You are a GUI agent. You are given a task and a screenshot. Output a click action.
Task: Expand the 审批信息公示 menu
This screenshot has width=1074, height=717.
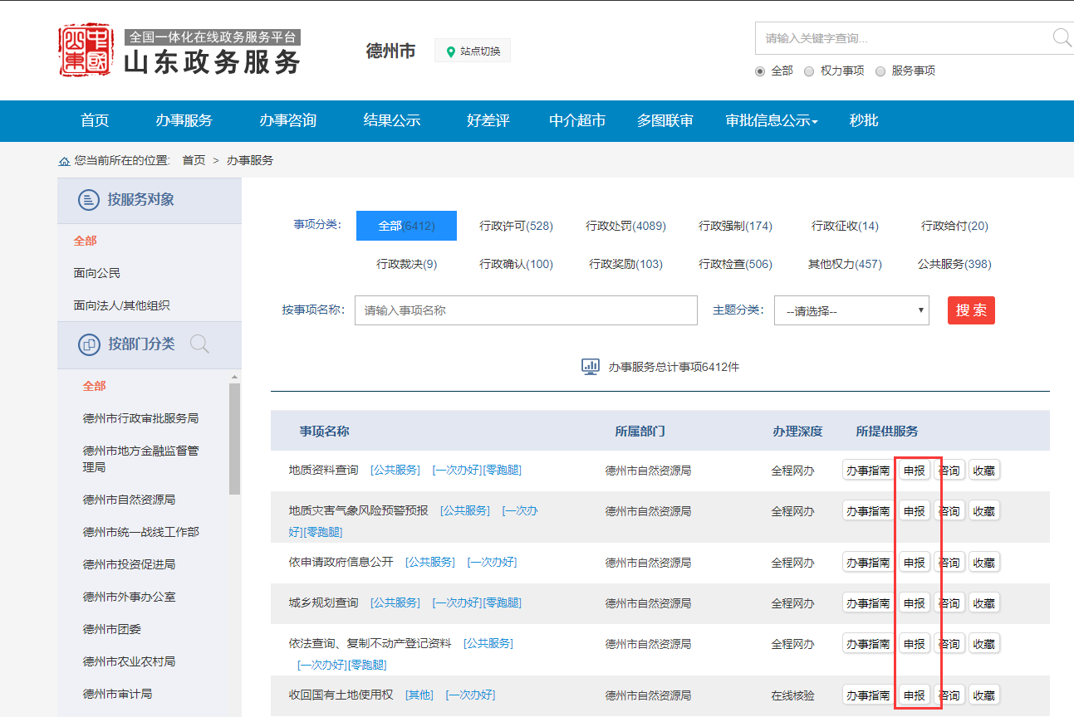(772, 120)
